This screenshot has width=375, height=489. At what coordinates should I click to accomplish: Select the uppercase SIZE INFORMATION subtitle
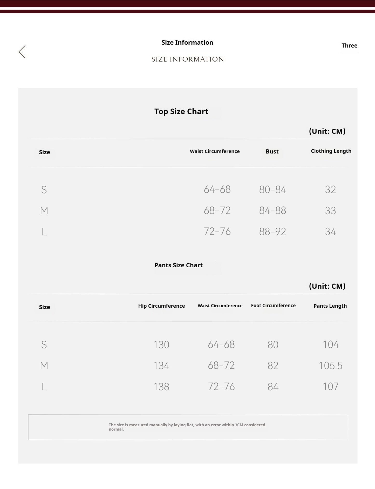pos(188,59)
